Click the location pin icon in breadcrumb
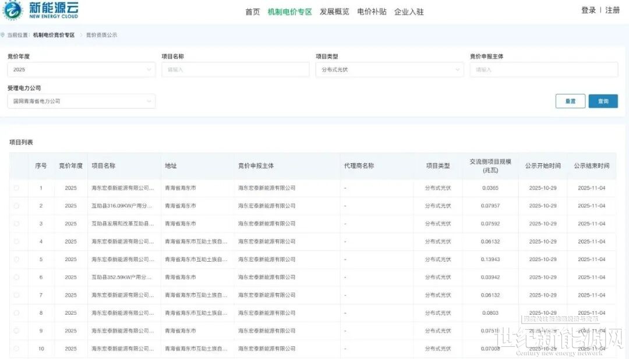 pos(3,35)
